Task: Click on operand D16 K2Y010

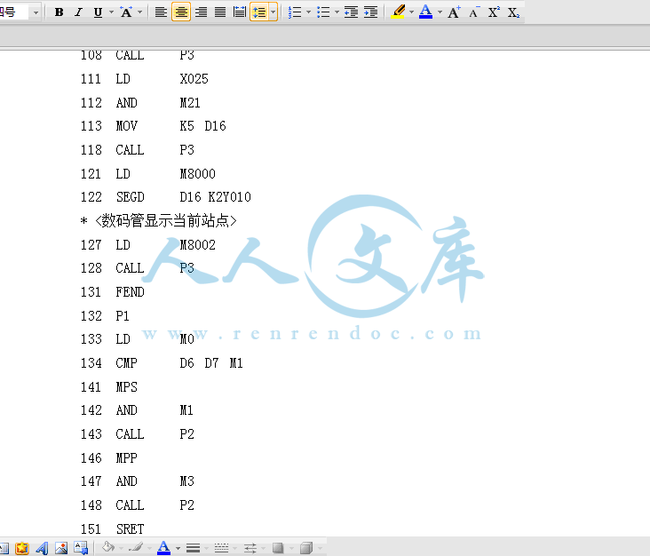Action: 216,197
